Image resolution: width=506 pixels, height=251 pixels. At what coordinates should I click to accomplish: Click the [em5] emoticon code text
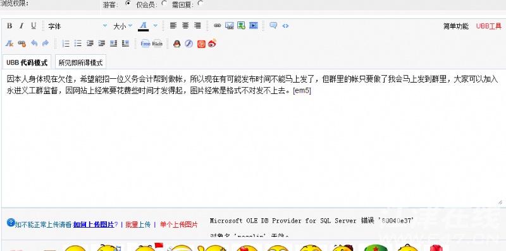tap(302, 91)
